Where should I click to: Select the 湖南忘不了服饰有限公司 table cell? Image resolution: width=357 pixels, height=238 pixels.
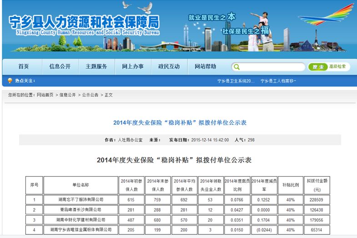tap(80, 199)
